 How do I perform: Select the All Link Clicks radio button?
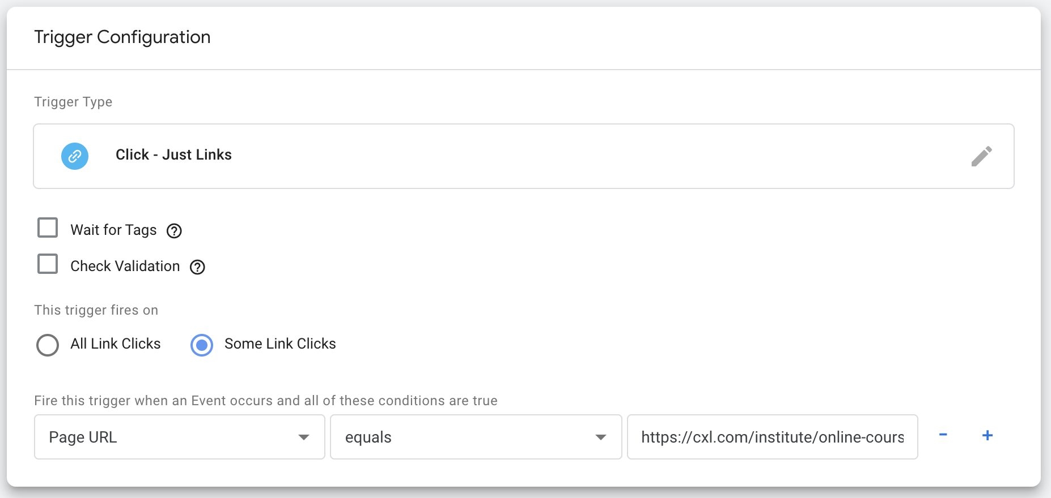click(x=48, y=345)
